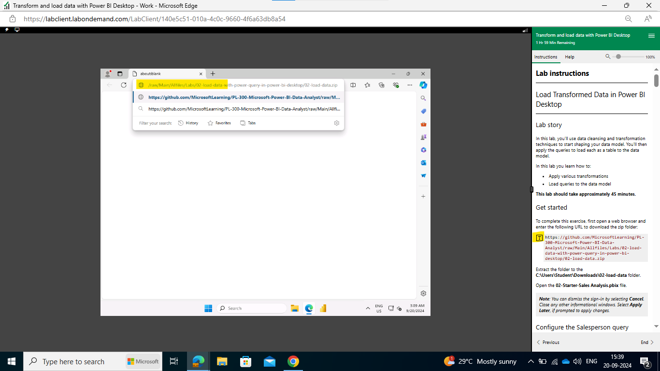Open Chrome from host taskbar
This screenshot has height=371, width=660.
[x=293, y=361]
